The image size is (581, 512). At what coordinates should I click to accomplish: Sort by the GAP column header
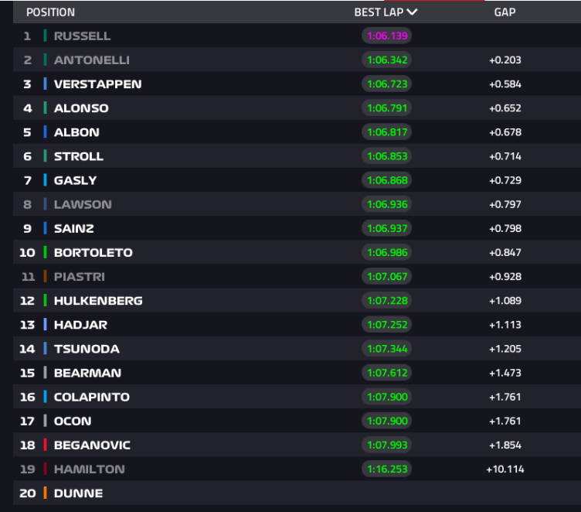[x=505, y=12]
